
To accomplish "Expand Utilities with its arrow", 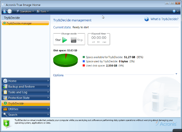I will pos(48,109).
